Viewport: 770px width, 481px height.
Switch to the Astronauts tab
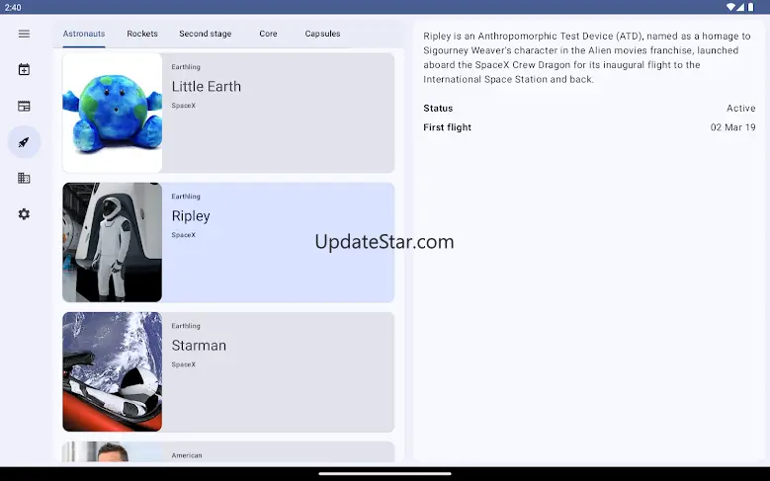(84, 34)
